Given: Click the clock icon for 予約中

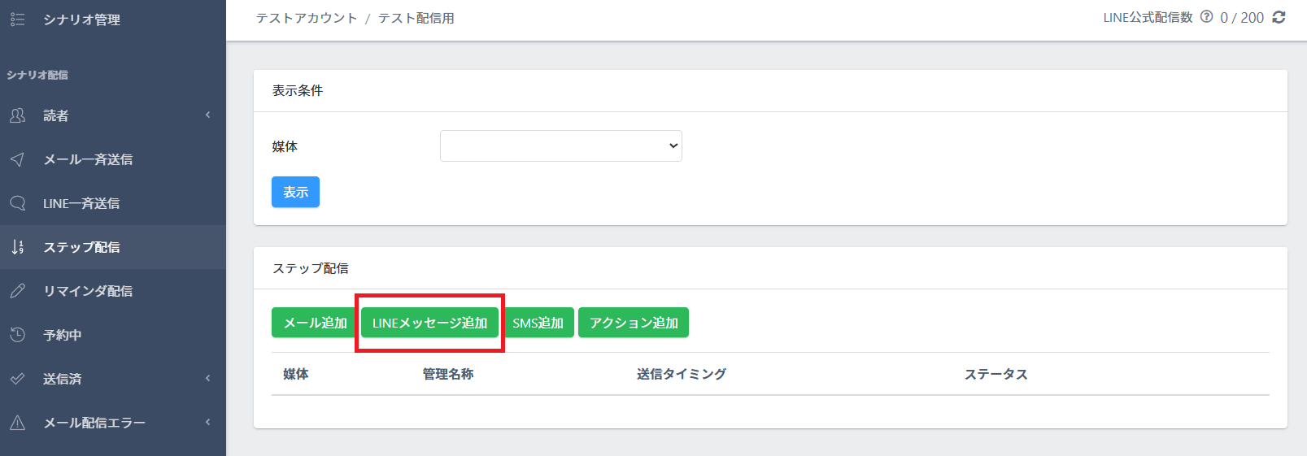Looking at the screenshot, I should (x=17, y=335).
